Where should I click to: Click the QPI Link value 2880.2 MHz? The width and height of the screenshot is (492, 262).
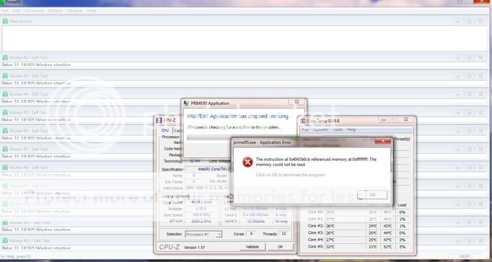pyautogui.click(x=202, y=221)
